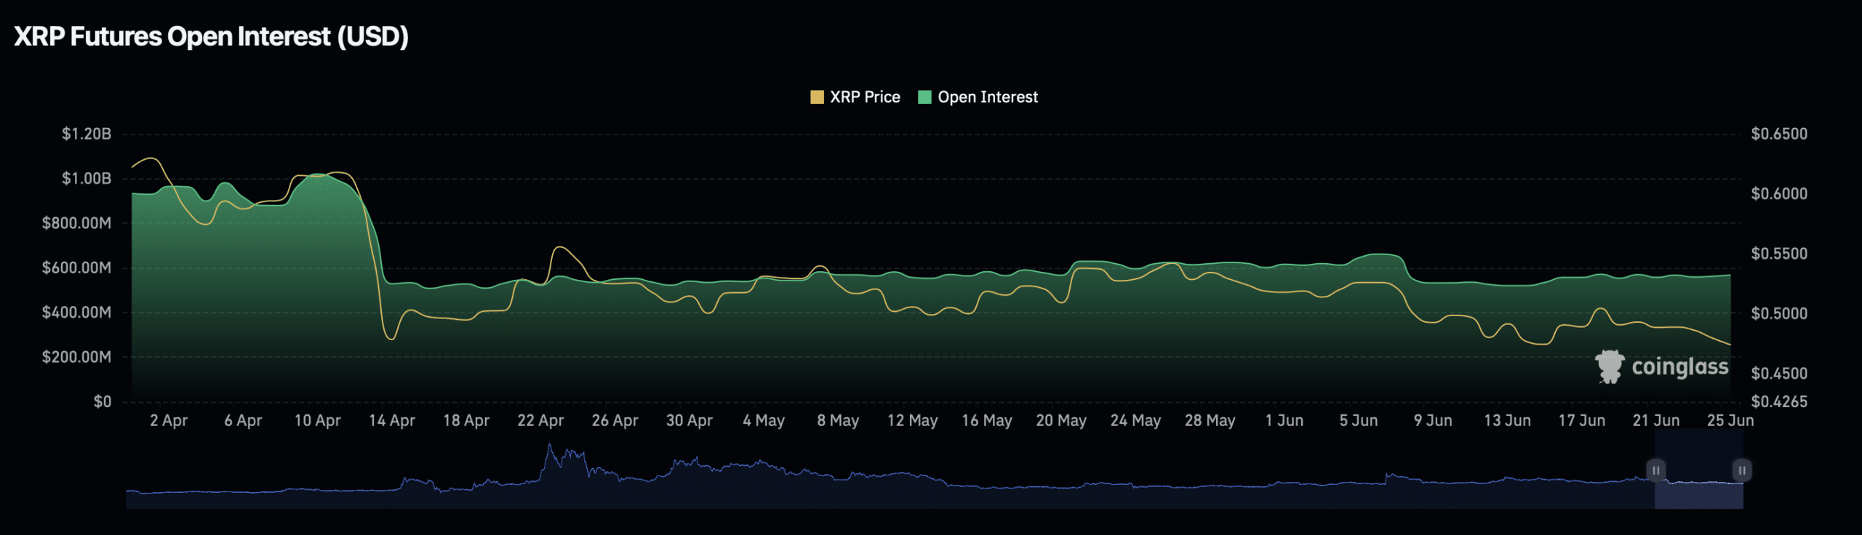Toggle the Open Interest legend entry
The image size is (1862, 535).
(978, 97)
